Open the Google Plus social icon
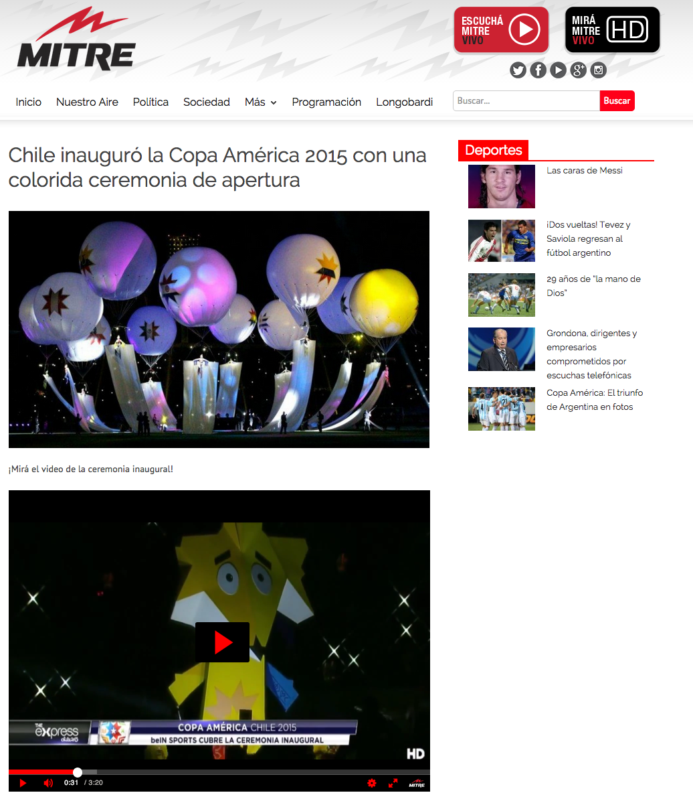 click(x=578, y=70)
